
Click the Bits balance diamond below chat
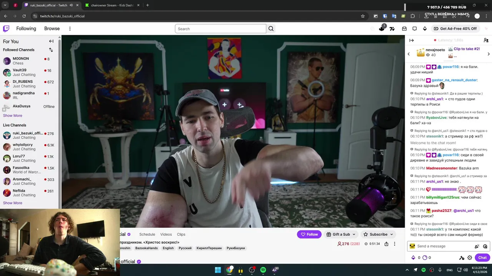point(413,258)
